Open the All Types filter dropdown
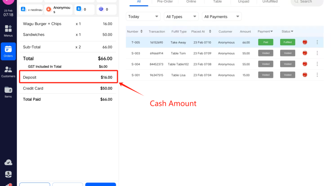The width and height of the screenshot is (331, 186). click(181, 17)
